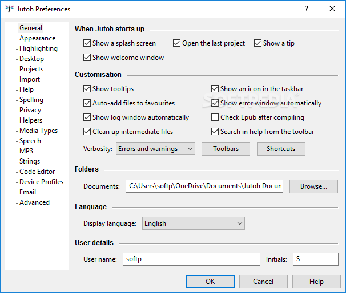Viewport: 346px width, 293px height.
Task: Select Email in the preferences tree
Action: [x=27, y=192]
